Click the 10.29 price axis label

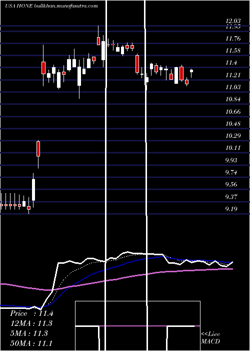[x=233, y=136]
